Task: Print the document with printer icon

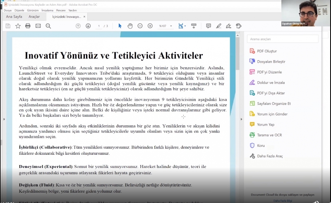Action: [x=28, y=26]
